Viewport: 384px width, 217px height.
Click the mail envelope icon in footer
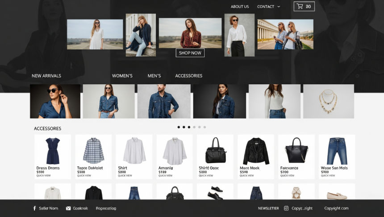coord(68,208)
